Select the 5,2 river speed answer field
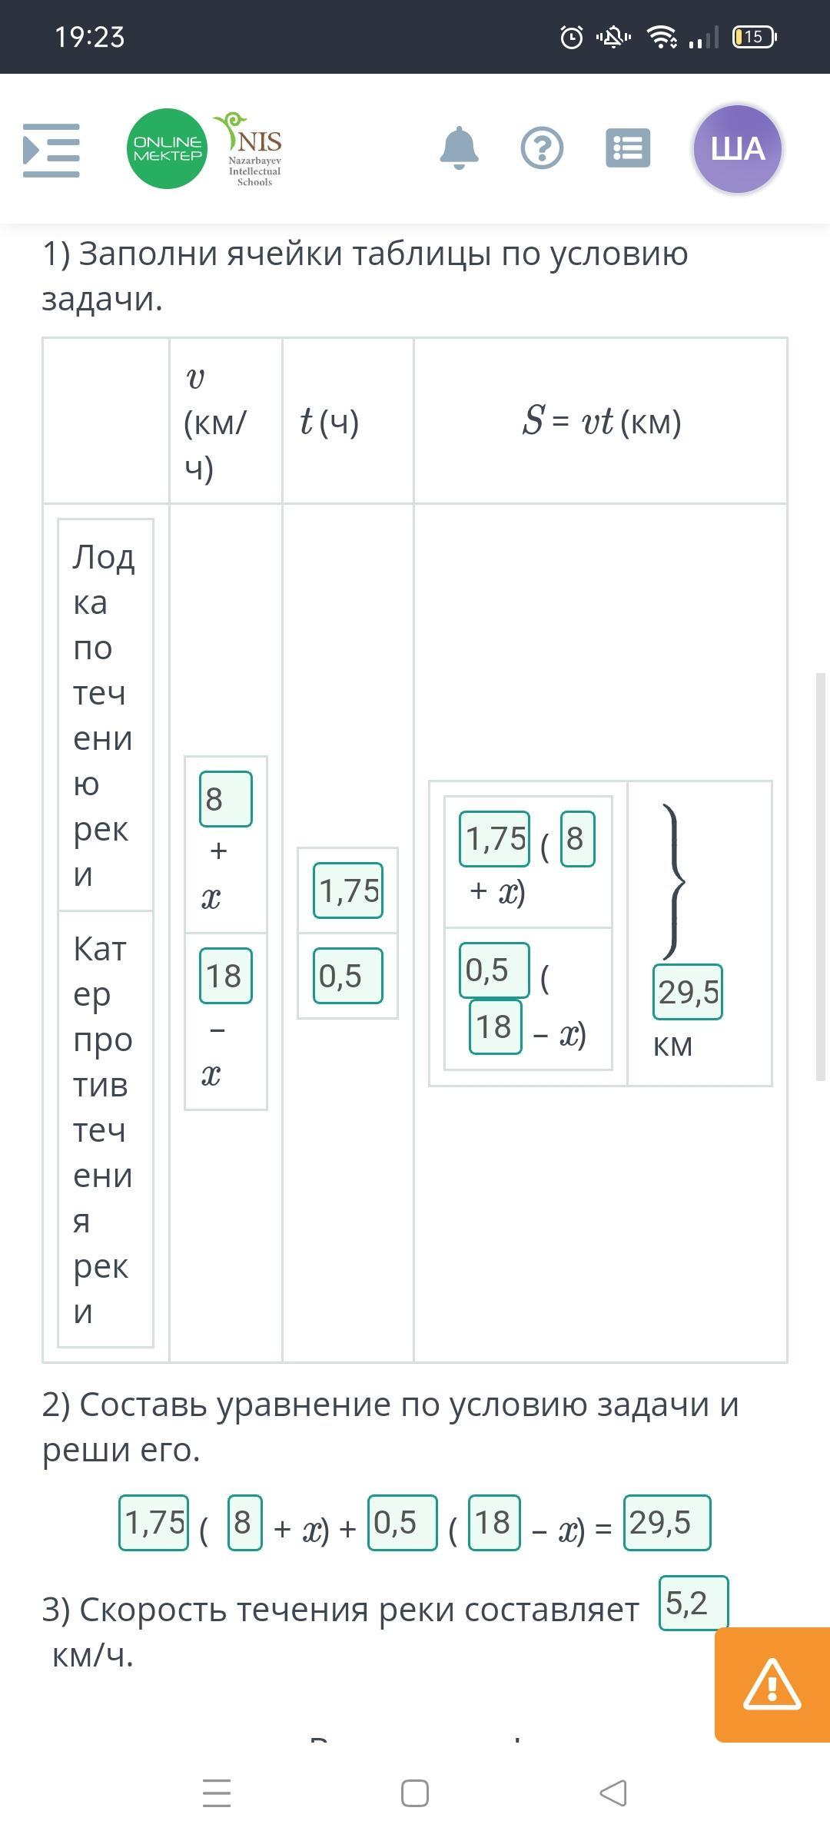 click(x=693, y=1603)
